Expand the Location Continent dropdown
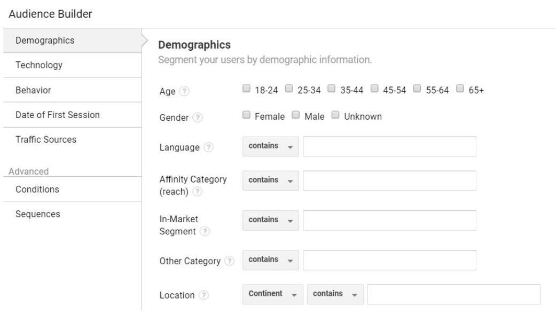 click(273, 294)
